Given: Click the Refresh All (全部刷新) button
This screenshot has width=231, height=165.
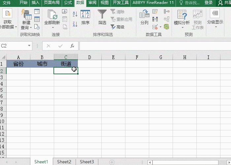Looking at the screenshot, I should coord(52,18).
